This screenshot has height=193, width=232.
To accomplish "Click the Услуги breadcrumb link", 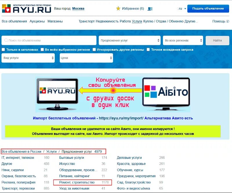I will click(51, 152).
